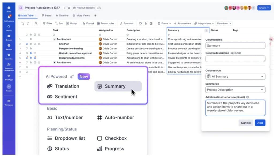Click the attachment icon in toolbar
274x156 pixels.
[x=146, y=23]
